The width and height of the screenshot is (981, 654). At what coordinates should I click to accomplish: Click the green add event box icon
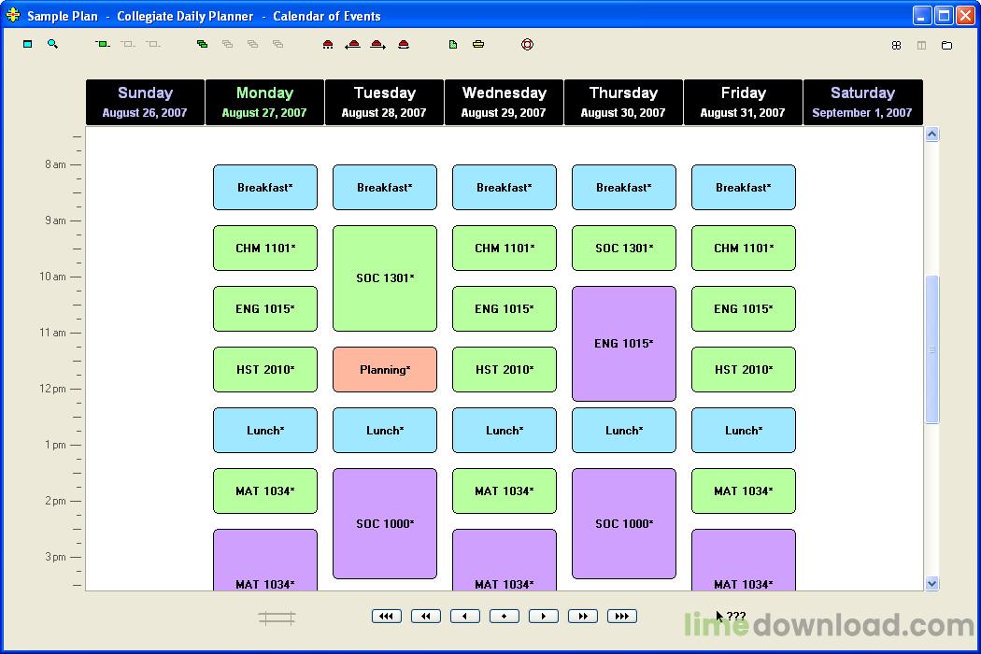pyautogui.click(x=103, y=44)
